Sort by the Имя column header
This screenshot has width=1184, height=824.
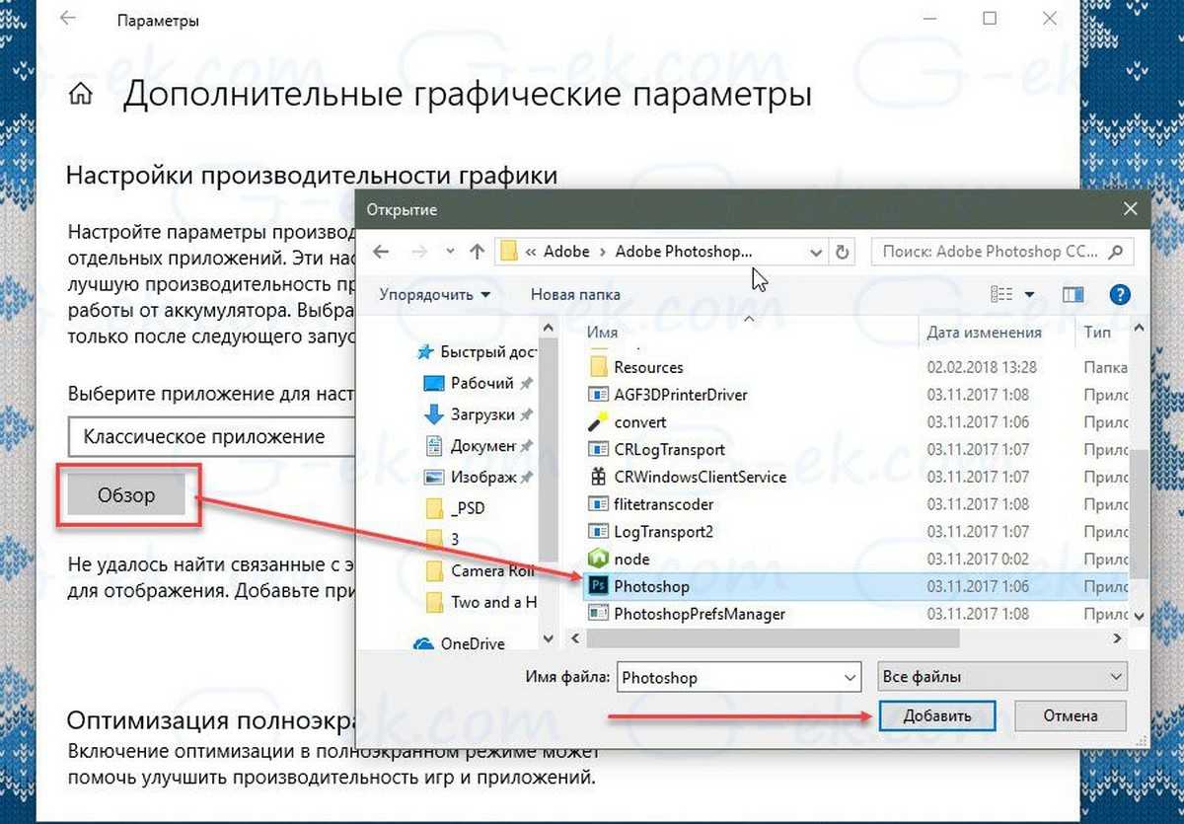(x=602, y=333)
